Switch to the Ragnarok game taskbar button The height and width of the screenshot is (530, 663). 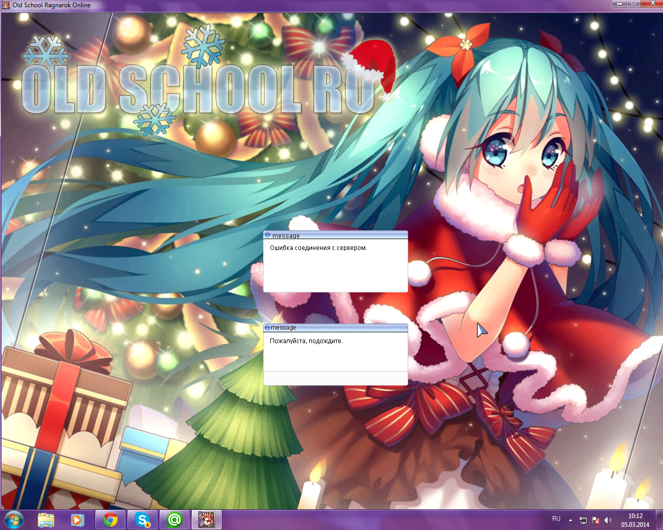coord(207,520)
